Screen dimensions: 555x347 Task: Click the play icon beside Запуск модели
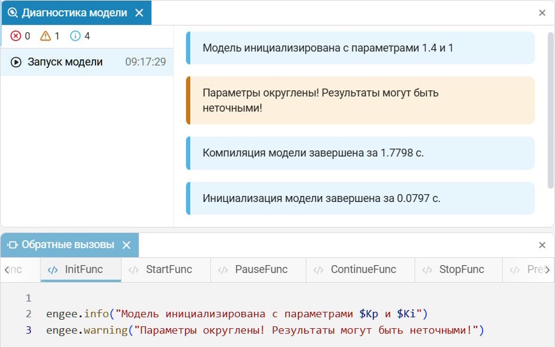16,62
